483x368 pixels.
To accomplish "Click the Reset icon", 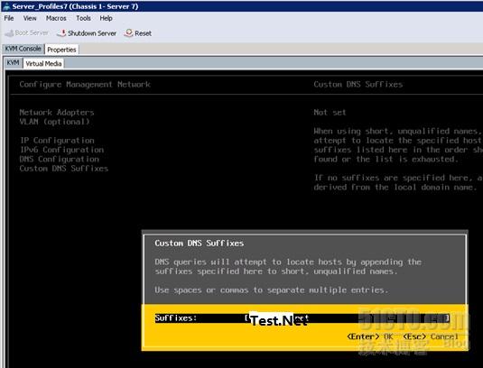I will pyautogui.click(x=128, y=33).
